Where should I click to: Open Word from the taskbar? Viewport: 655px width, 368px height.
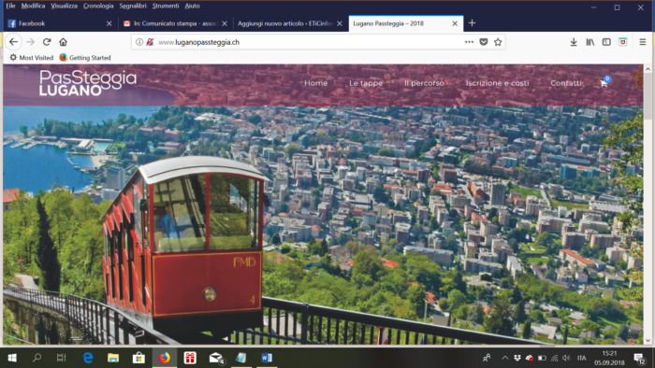(x=267, y=358)
